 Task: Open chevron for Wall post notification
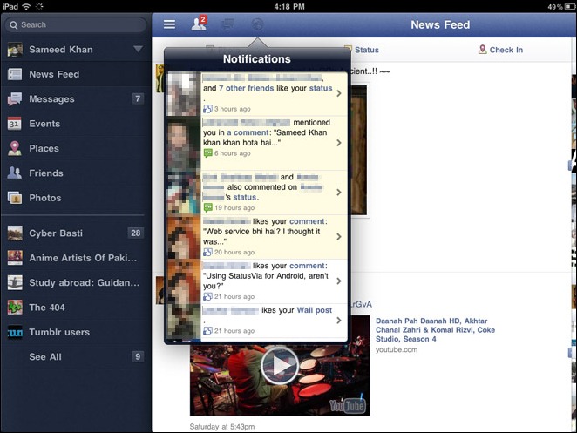click(339, 321)
